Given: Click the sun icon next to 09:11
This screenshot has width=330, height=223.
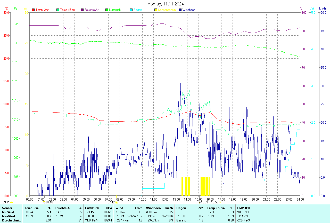Looking at the screenshot, I should pos(11,202).
